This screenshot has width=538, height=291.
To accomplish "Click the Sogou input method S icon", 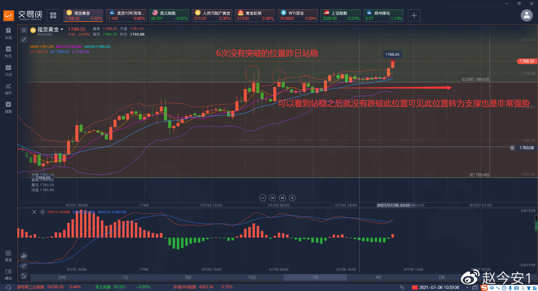I will [483, 288].
